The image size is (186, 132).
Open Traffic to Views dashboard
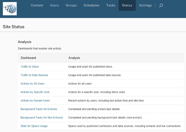tap(30, 67)
